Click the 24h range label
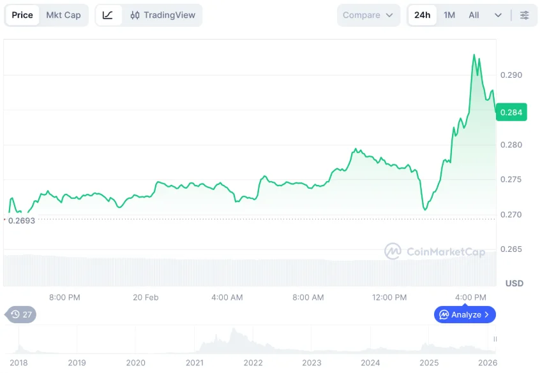This screenshot has width=540, height=373. pyautogui.click(x=422, y=15)
